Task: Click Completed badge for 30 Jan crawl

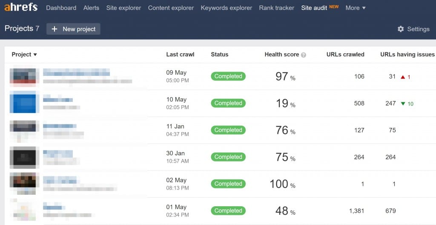Action: [x=228, y=157]
